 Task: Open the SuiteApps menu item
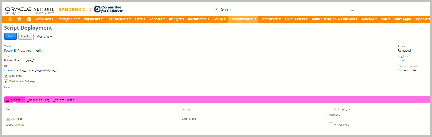click(x=402, y=19)
